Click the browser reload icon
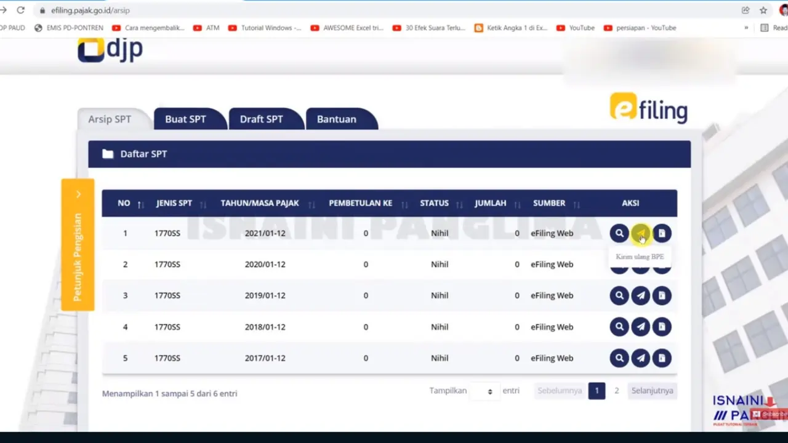Image resolution: width=788 pixels, height=443 pixels. point(21,10)
